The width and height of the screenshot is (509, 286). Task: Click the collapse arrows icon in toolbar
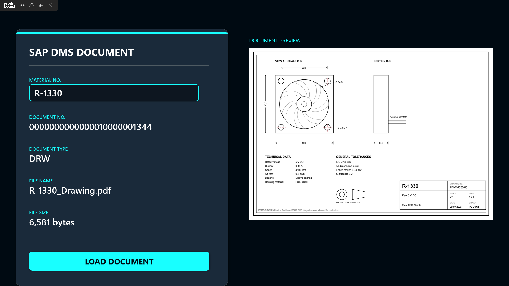tap(23, 5)
